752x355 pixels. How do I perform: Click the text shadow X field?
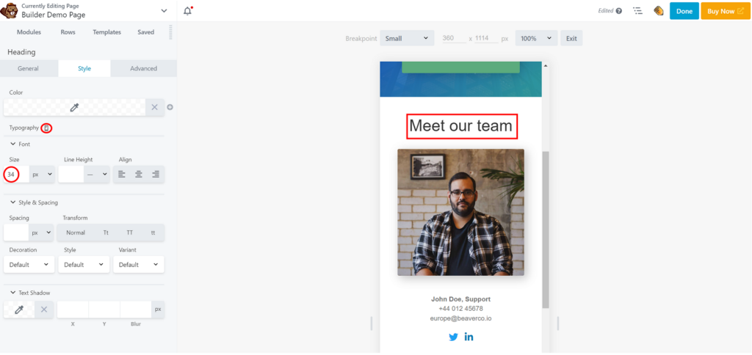pos(73,310)
